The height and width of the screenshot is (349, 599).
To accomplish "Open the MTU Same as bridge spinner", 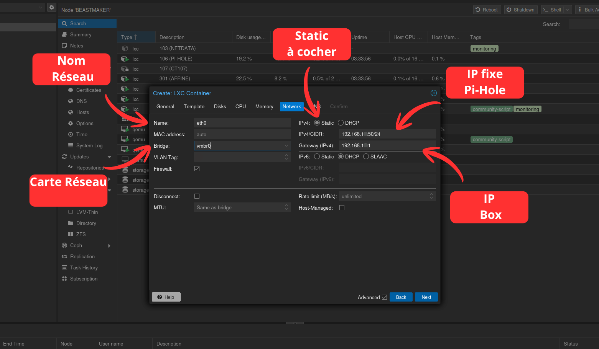I will (x=286, y=207).
